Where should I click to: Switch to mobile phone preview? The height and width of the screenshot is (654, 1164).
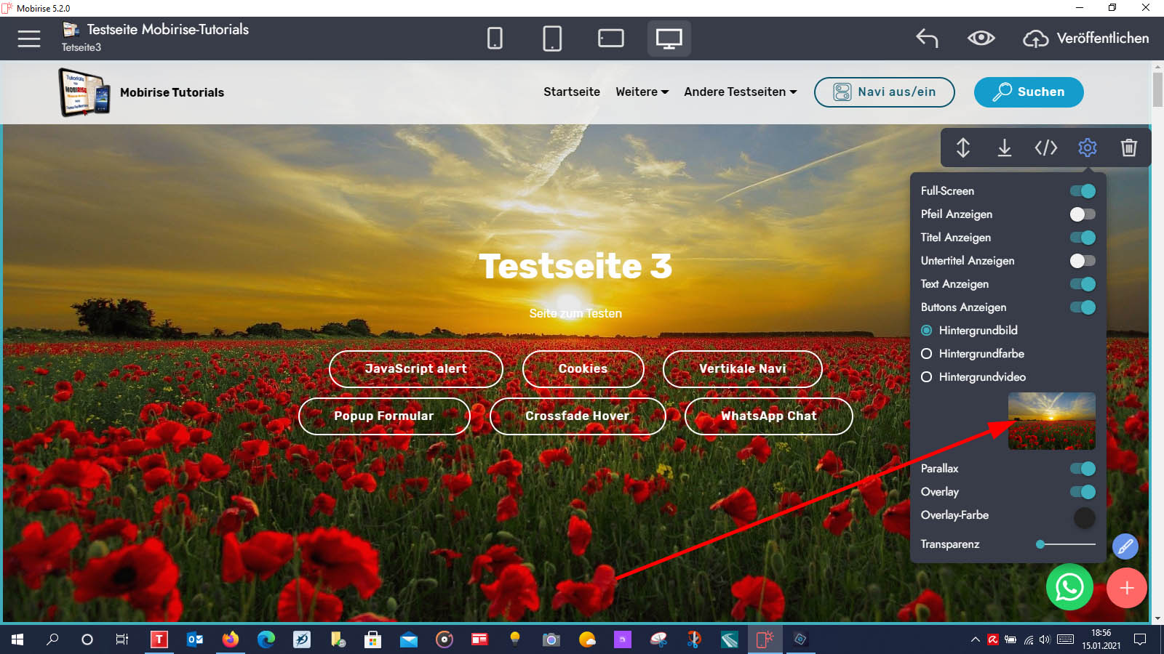click(x=495, y=39)
